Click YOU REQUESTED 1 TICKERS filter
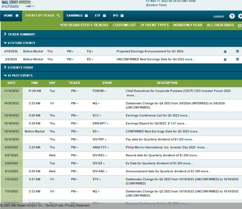The height and width of the screenshot is (209, 242). (84, 25)
